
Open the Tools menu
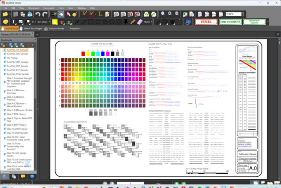click(70, 8)
